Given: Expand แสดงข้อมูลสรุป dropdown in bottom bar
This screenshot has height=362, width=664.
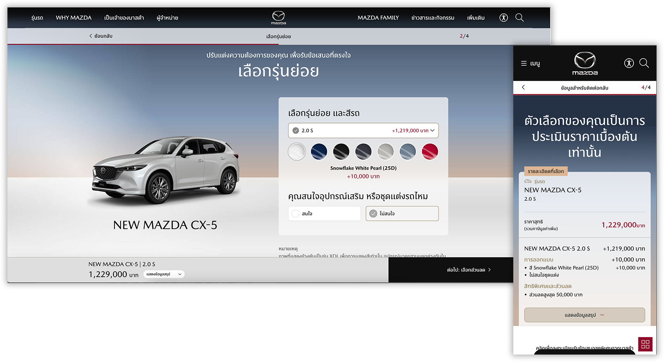Looking at the screenshot, I should click(164, 274).
